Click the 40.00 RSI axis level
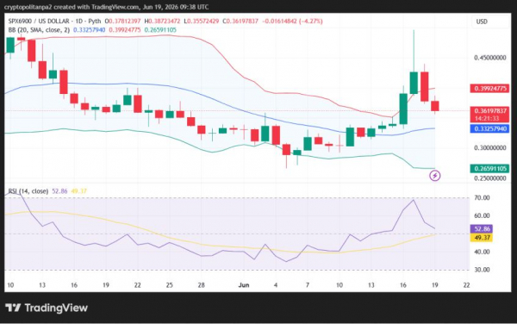 tap(482, 252)
